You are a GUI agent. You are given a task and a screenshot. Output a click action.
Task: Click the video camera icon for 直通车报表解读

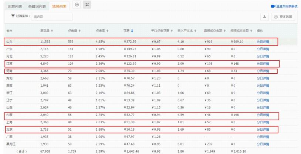[x=273, y=6]
